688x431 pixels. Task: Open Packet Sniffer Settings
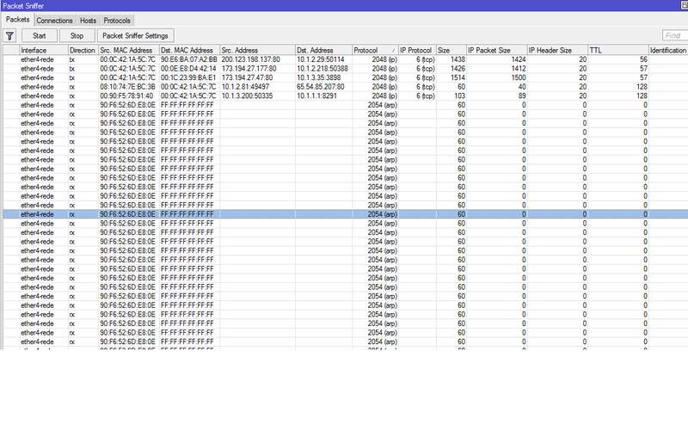click(x=135, y=35)
